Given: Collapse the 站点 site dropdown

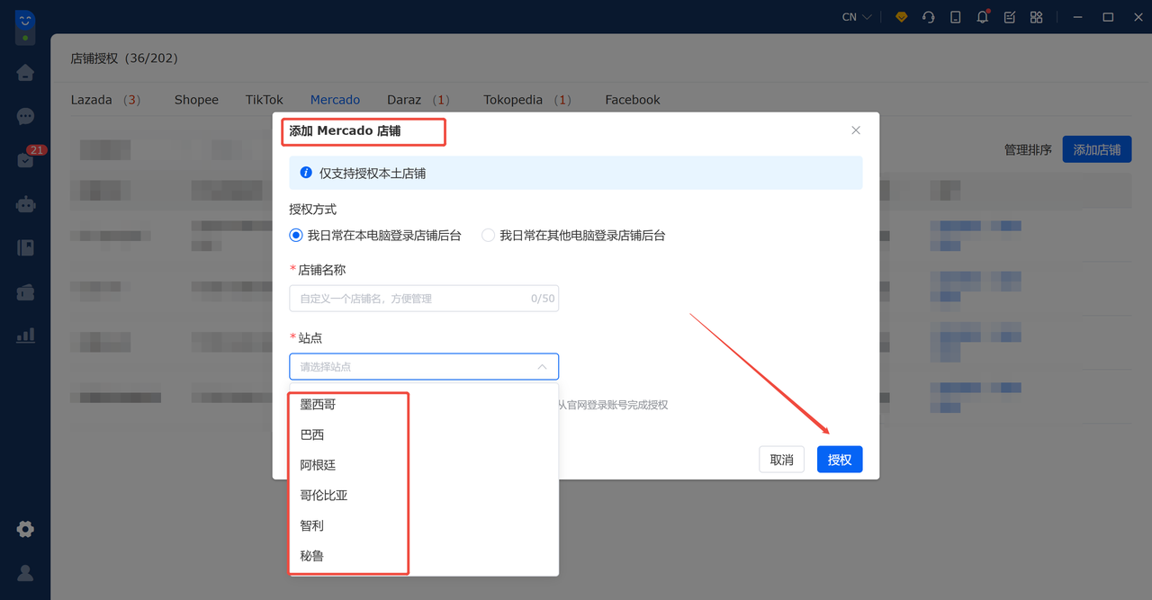Looking at the screenshot, I should (542, 367).
